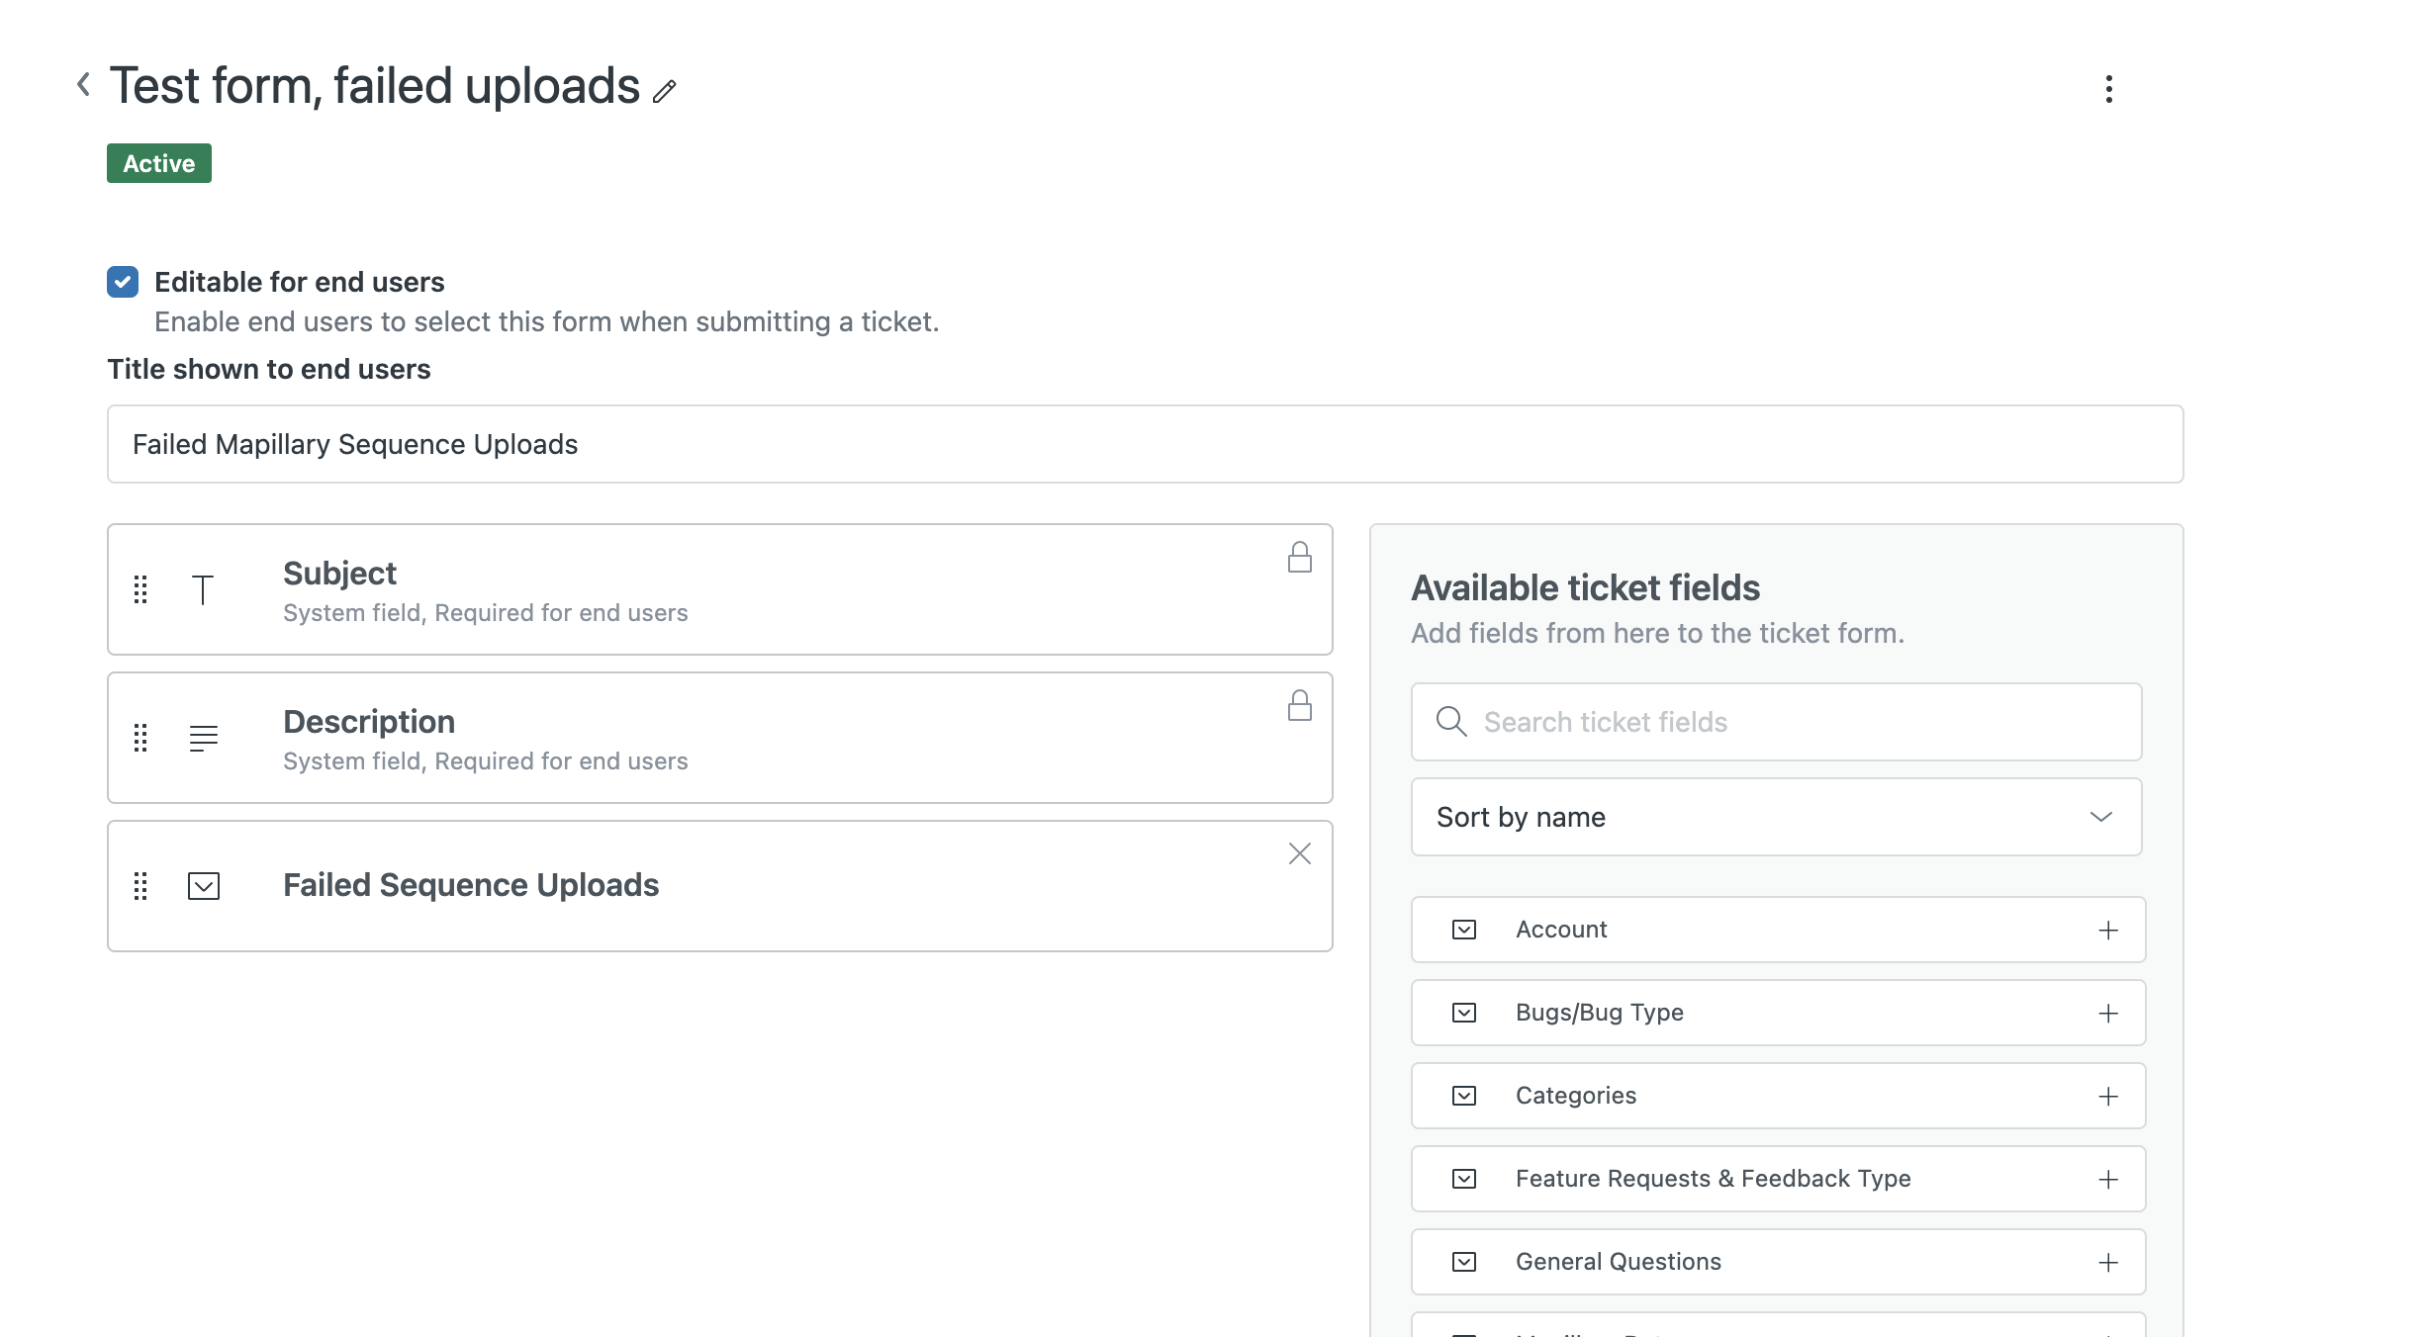Image resolution: width=2414 pixels, height=1337 pixels.
Task: Click the pencil icon to edit form name
Action: click(664, 92)
